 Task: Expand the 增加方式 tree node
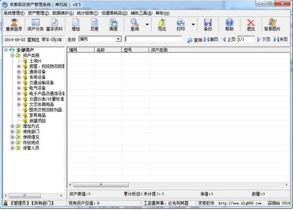pyautogui.click(x=12, y=126)
